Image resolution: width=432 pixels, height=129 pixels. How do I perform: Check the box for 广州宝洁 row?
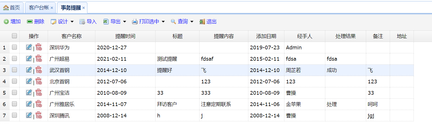tap(14, 92)
